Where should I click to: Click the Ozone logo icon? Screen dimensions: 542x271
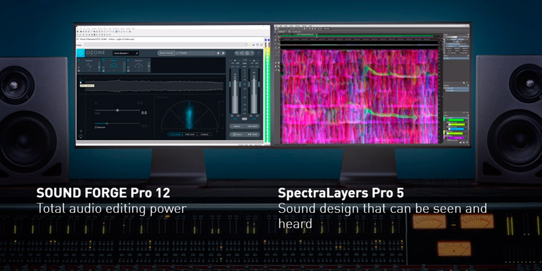point(81,53)
